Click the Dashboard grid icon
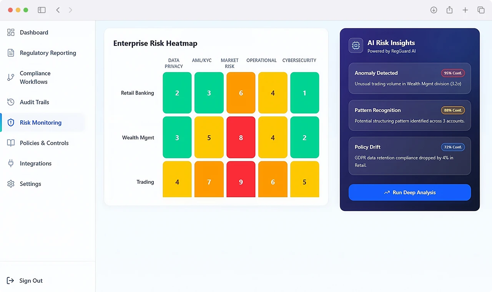This screenshot has height=292, width=492. [x=11, y=32]
